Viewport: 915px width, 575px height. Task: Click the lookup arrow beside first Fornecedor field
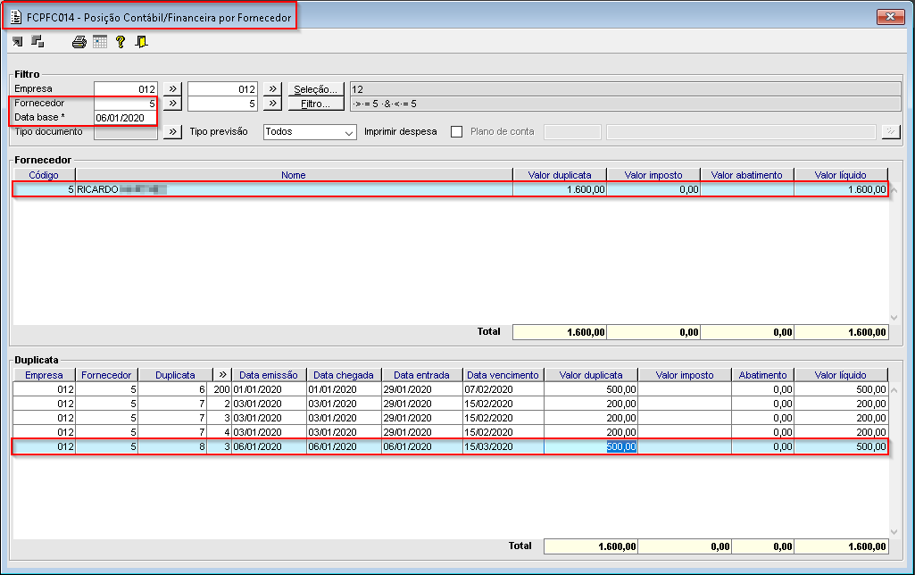click(173, 104)
